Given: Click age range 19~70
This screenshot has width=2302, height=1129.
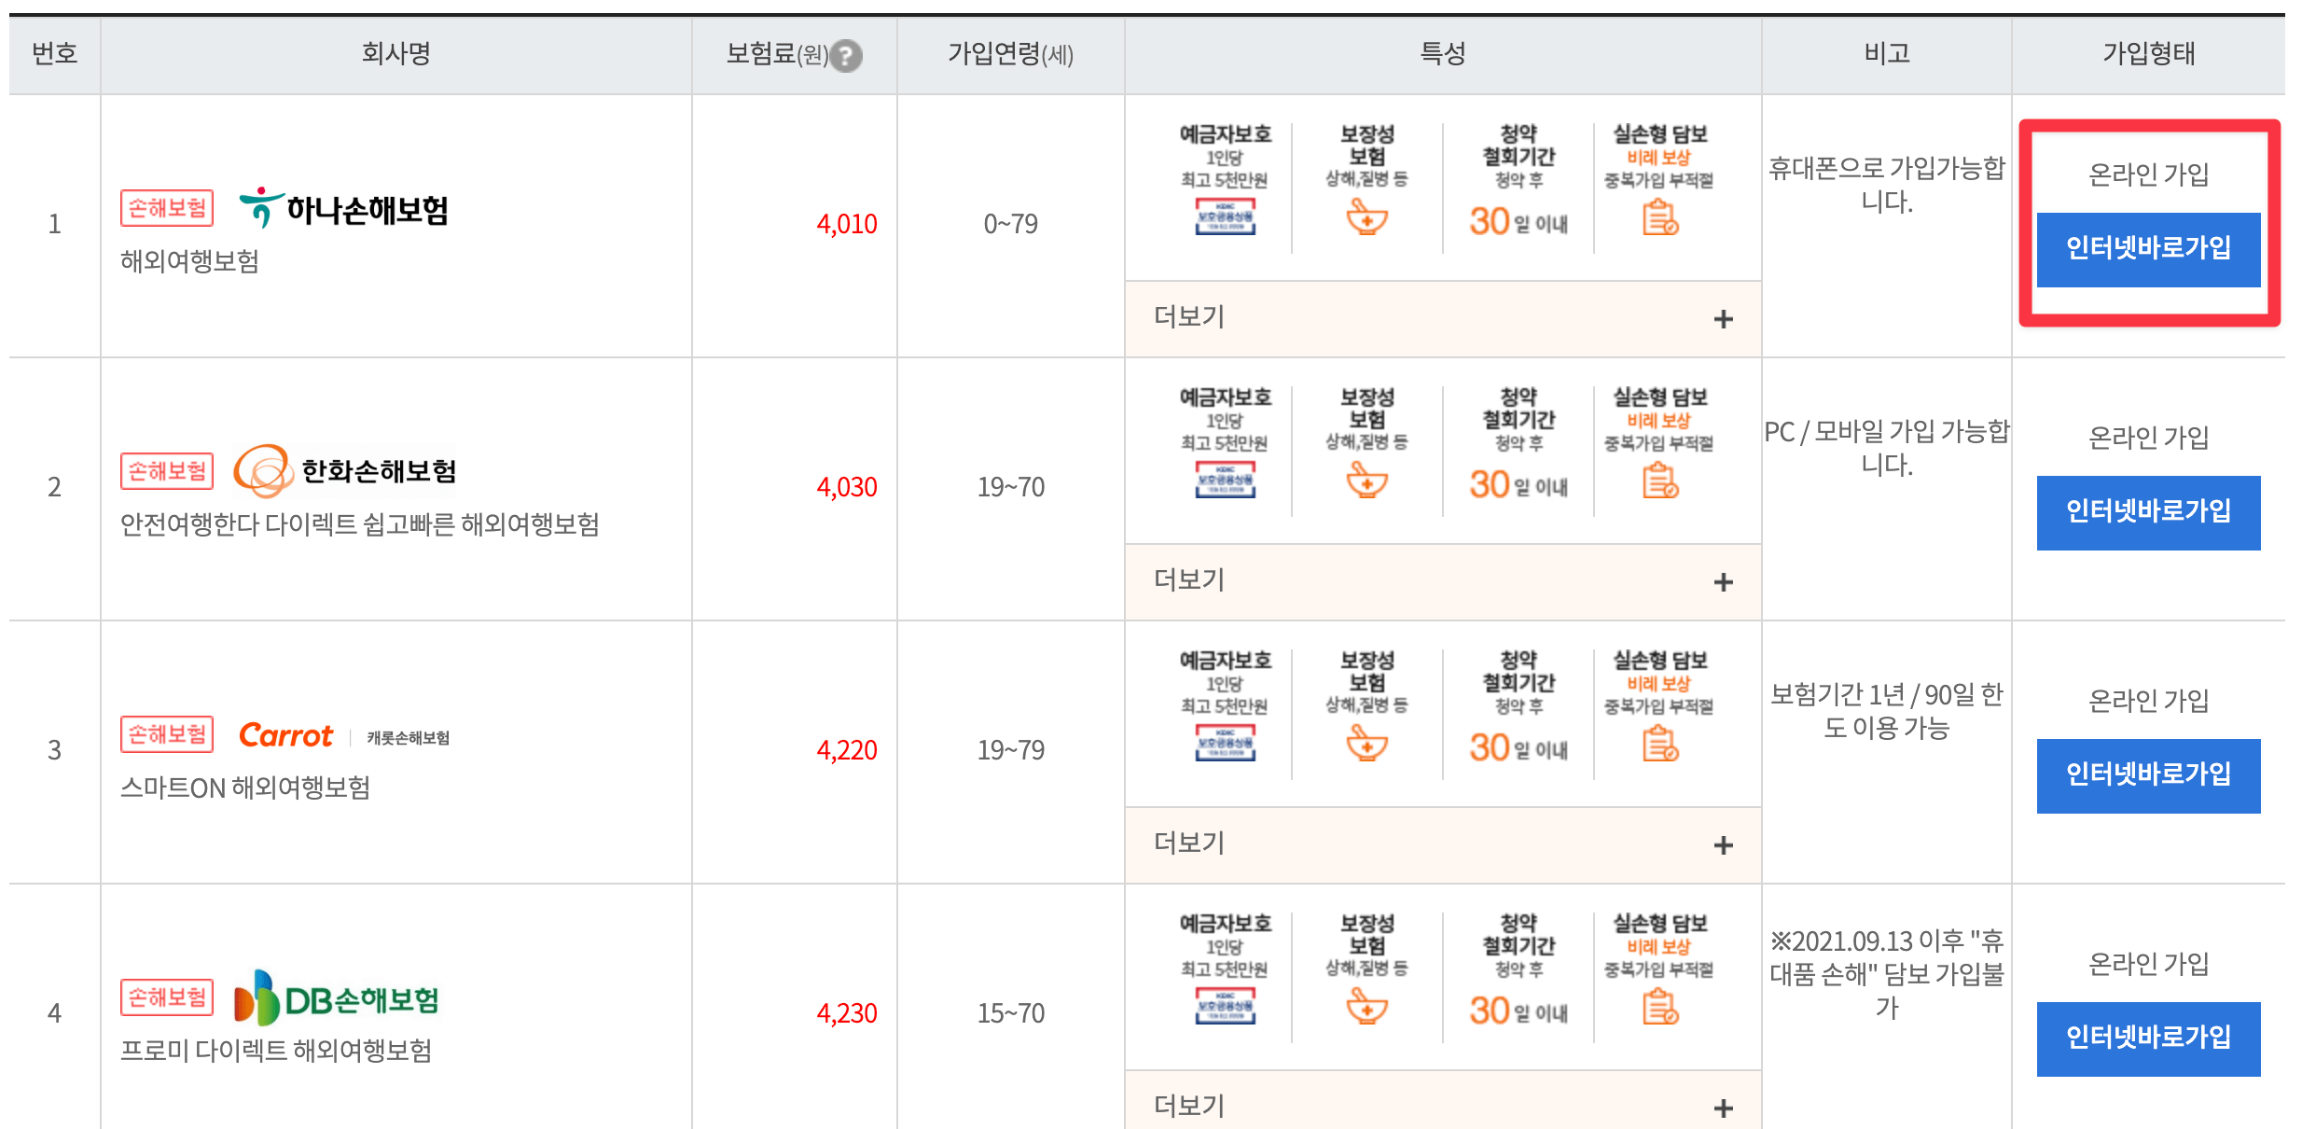Looking at the screenshot, I should pos(1011,487).
